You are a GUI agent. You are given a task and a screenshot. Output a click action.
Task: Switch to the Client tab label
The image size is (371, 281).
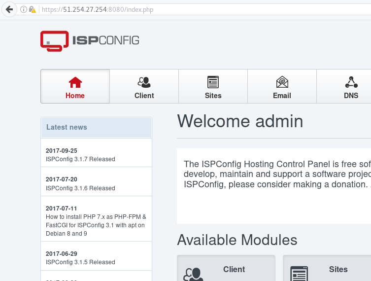pyautogui.click(x=144, y=96)
